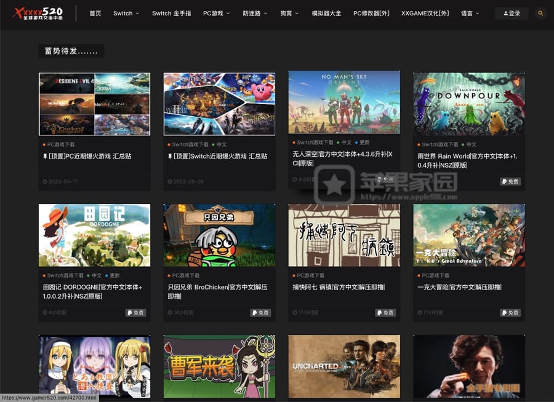Open 无人深空 官方中文 post title
Image resolution: width=554 pixels, height=402 pixels.
coord(342,159)
